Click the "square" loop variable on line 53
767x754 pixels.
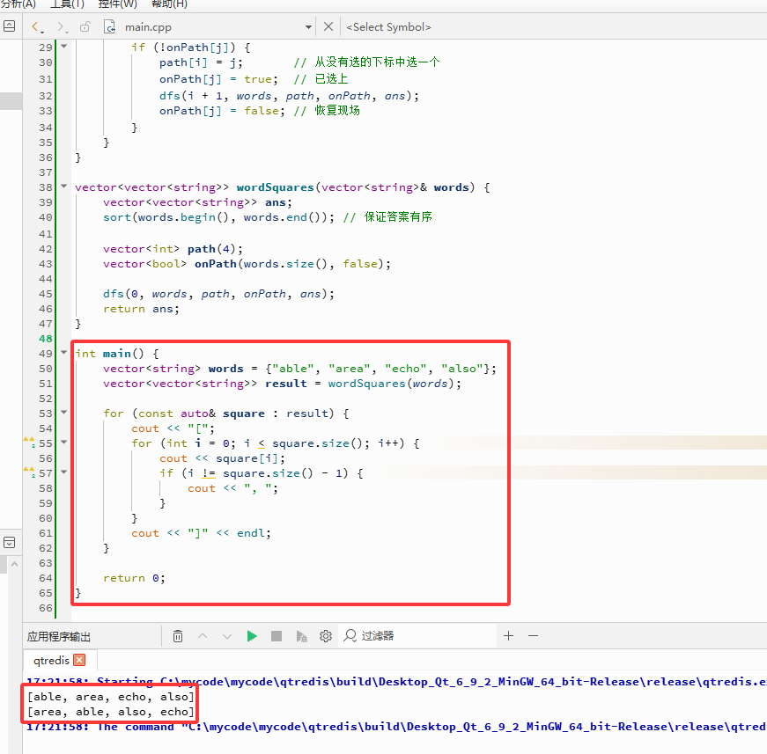point(244,414)
